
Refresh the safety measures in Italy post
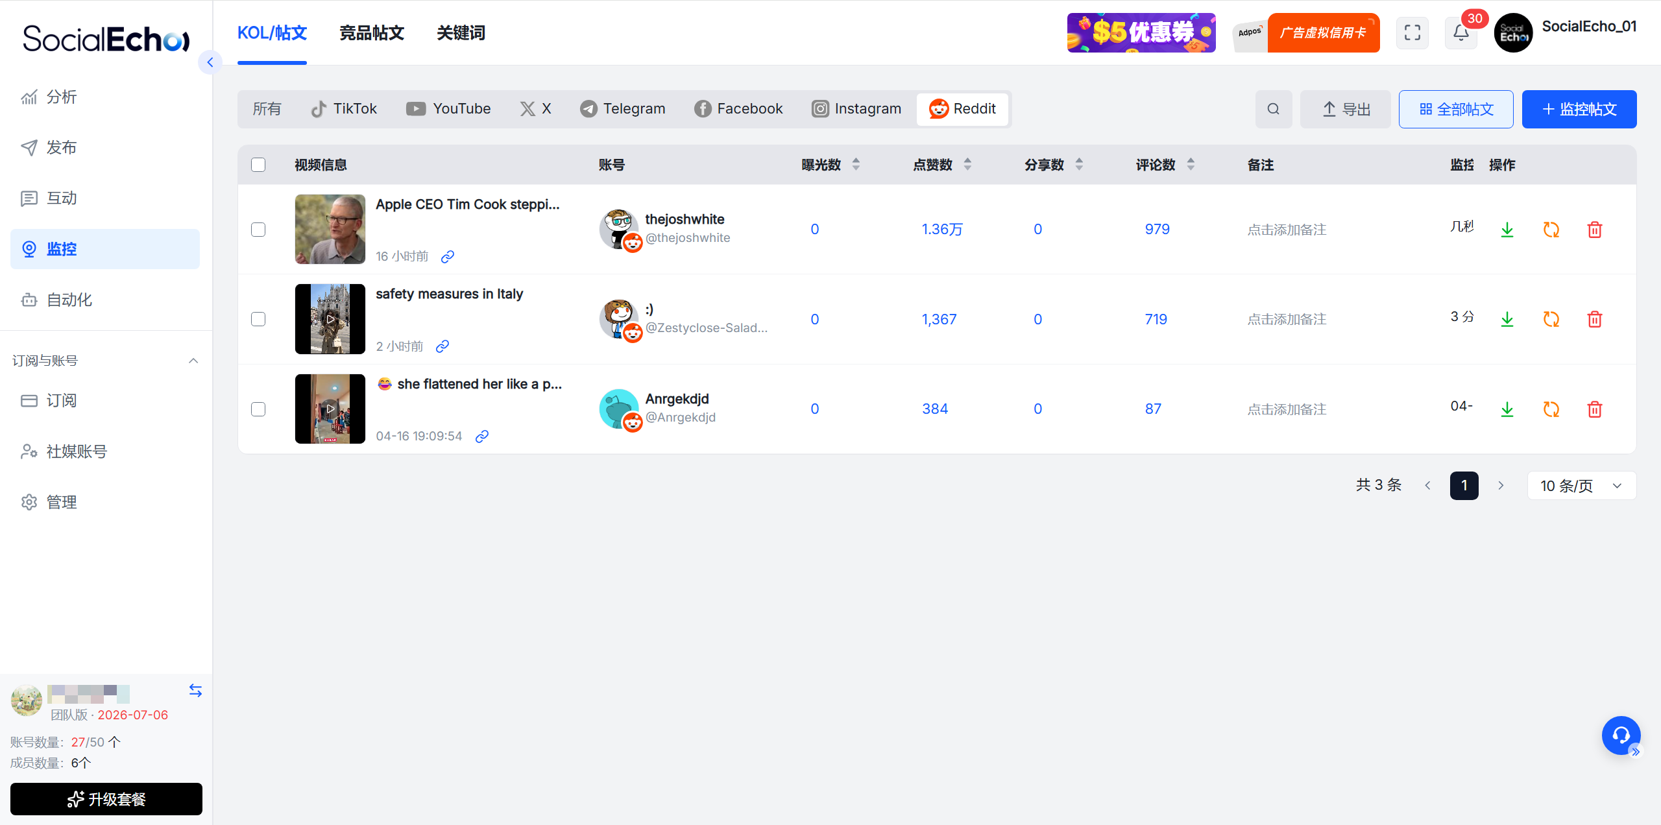pos(1551,319)
